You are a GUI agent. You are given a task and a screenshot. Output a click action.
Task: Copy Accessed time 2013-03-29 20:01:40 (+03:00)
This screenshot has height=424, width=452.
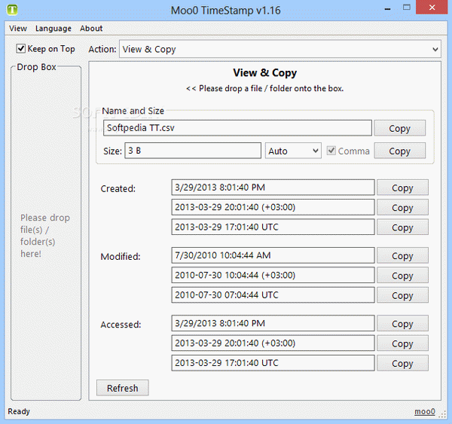402,343
